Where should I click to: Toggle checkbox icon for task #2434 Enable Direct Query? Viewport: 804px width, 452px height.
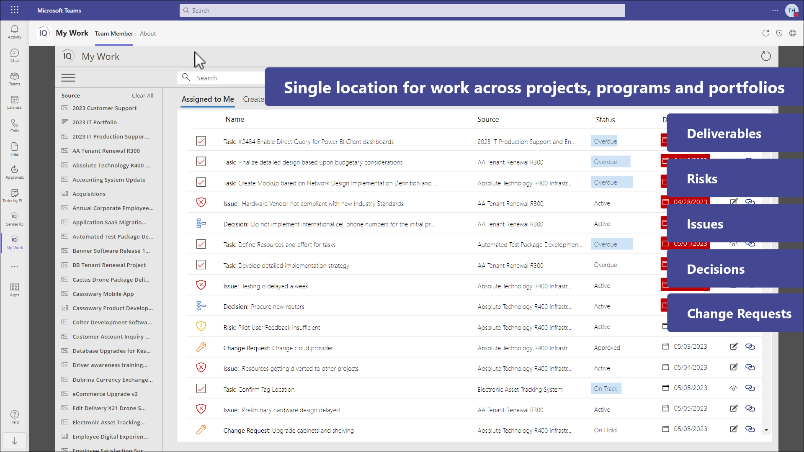(201, 141)
